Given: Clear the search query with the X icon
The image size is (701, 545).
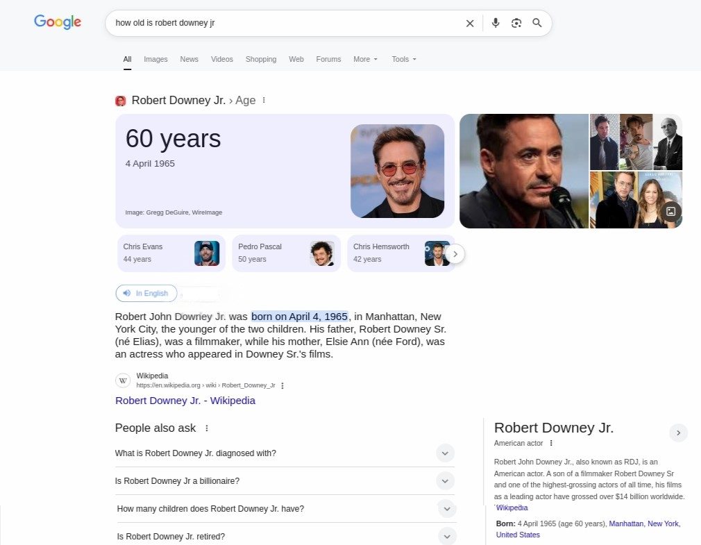Looking at the screenshot, I should [x=470, y=23].
